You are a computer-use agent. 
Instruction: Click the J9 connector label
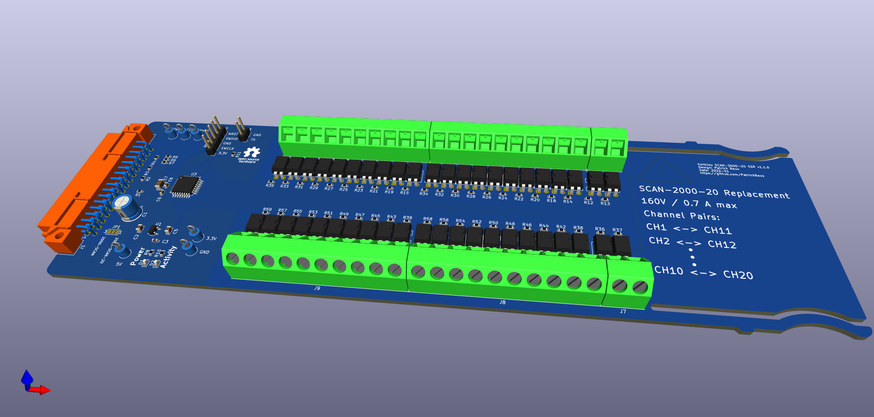[317, 288]
